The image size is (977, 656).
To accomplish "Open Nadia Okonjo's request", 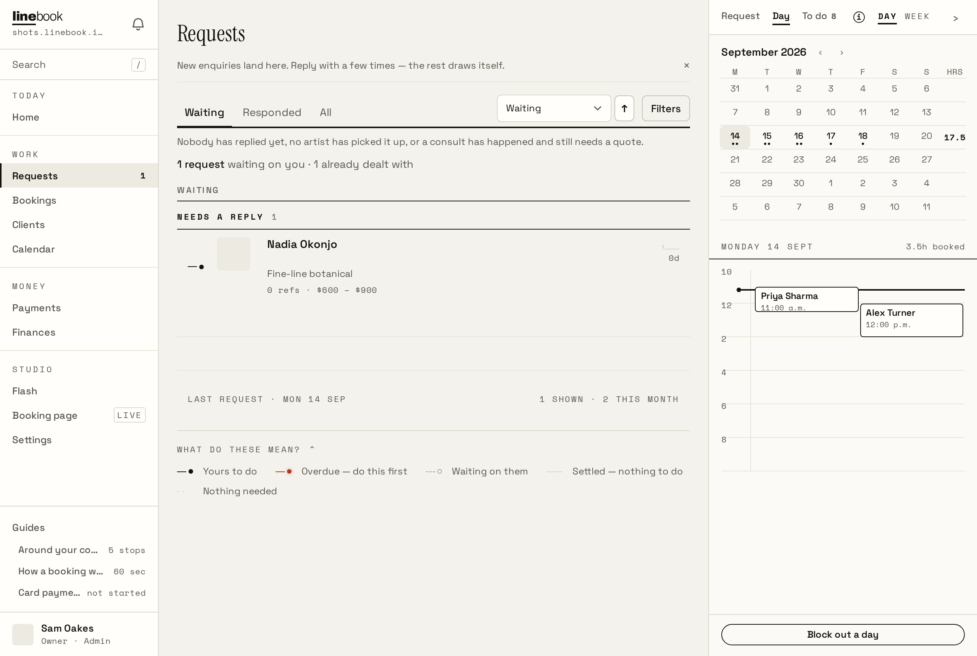I will pyautogui.click(x=433, y=283).
